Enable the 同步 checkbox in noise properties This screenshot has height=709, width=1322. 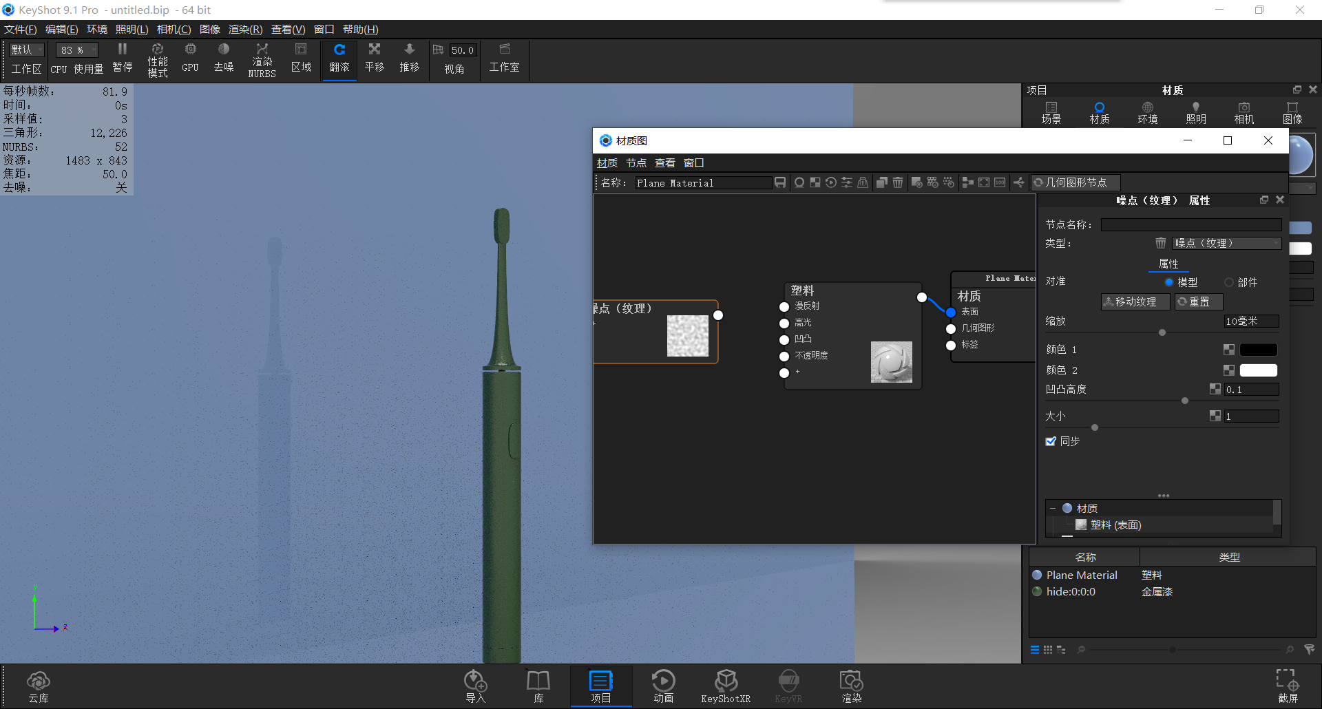click(1051, 441)
